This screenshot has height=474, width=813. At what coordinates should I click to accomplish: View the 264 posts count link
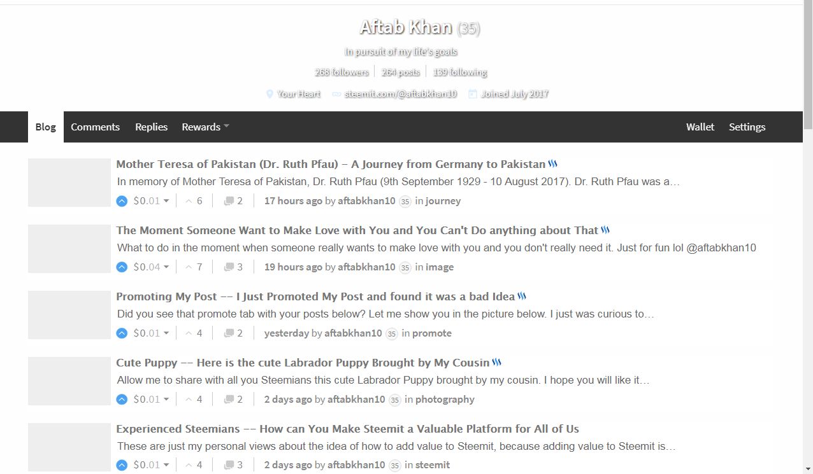(x=401, y=73)
